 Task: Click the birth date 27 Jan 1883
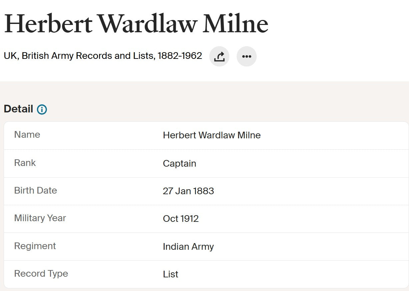188,191
